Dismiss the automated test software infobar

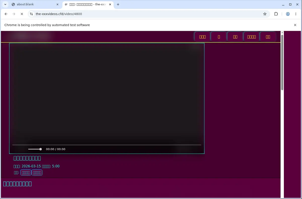295,25
